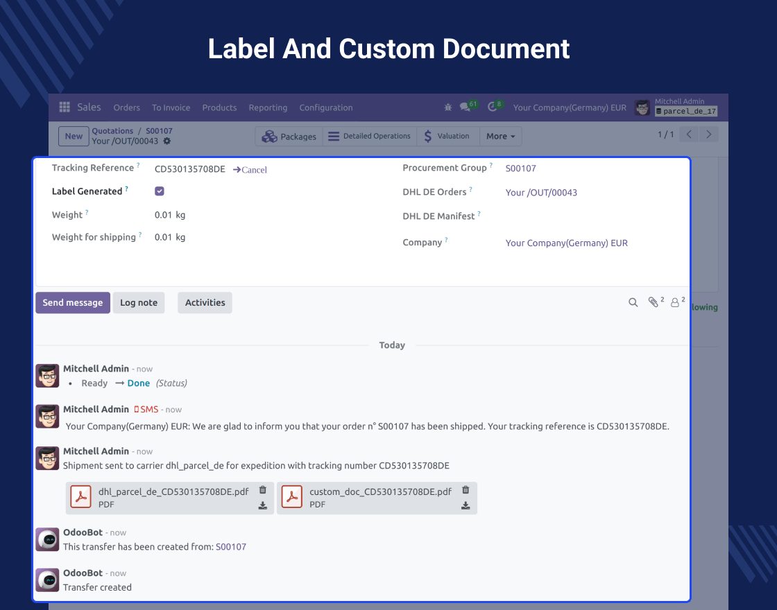Open S00107 breadcrumb link

point(159,131)
